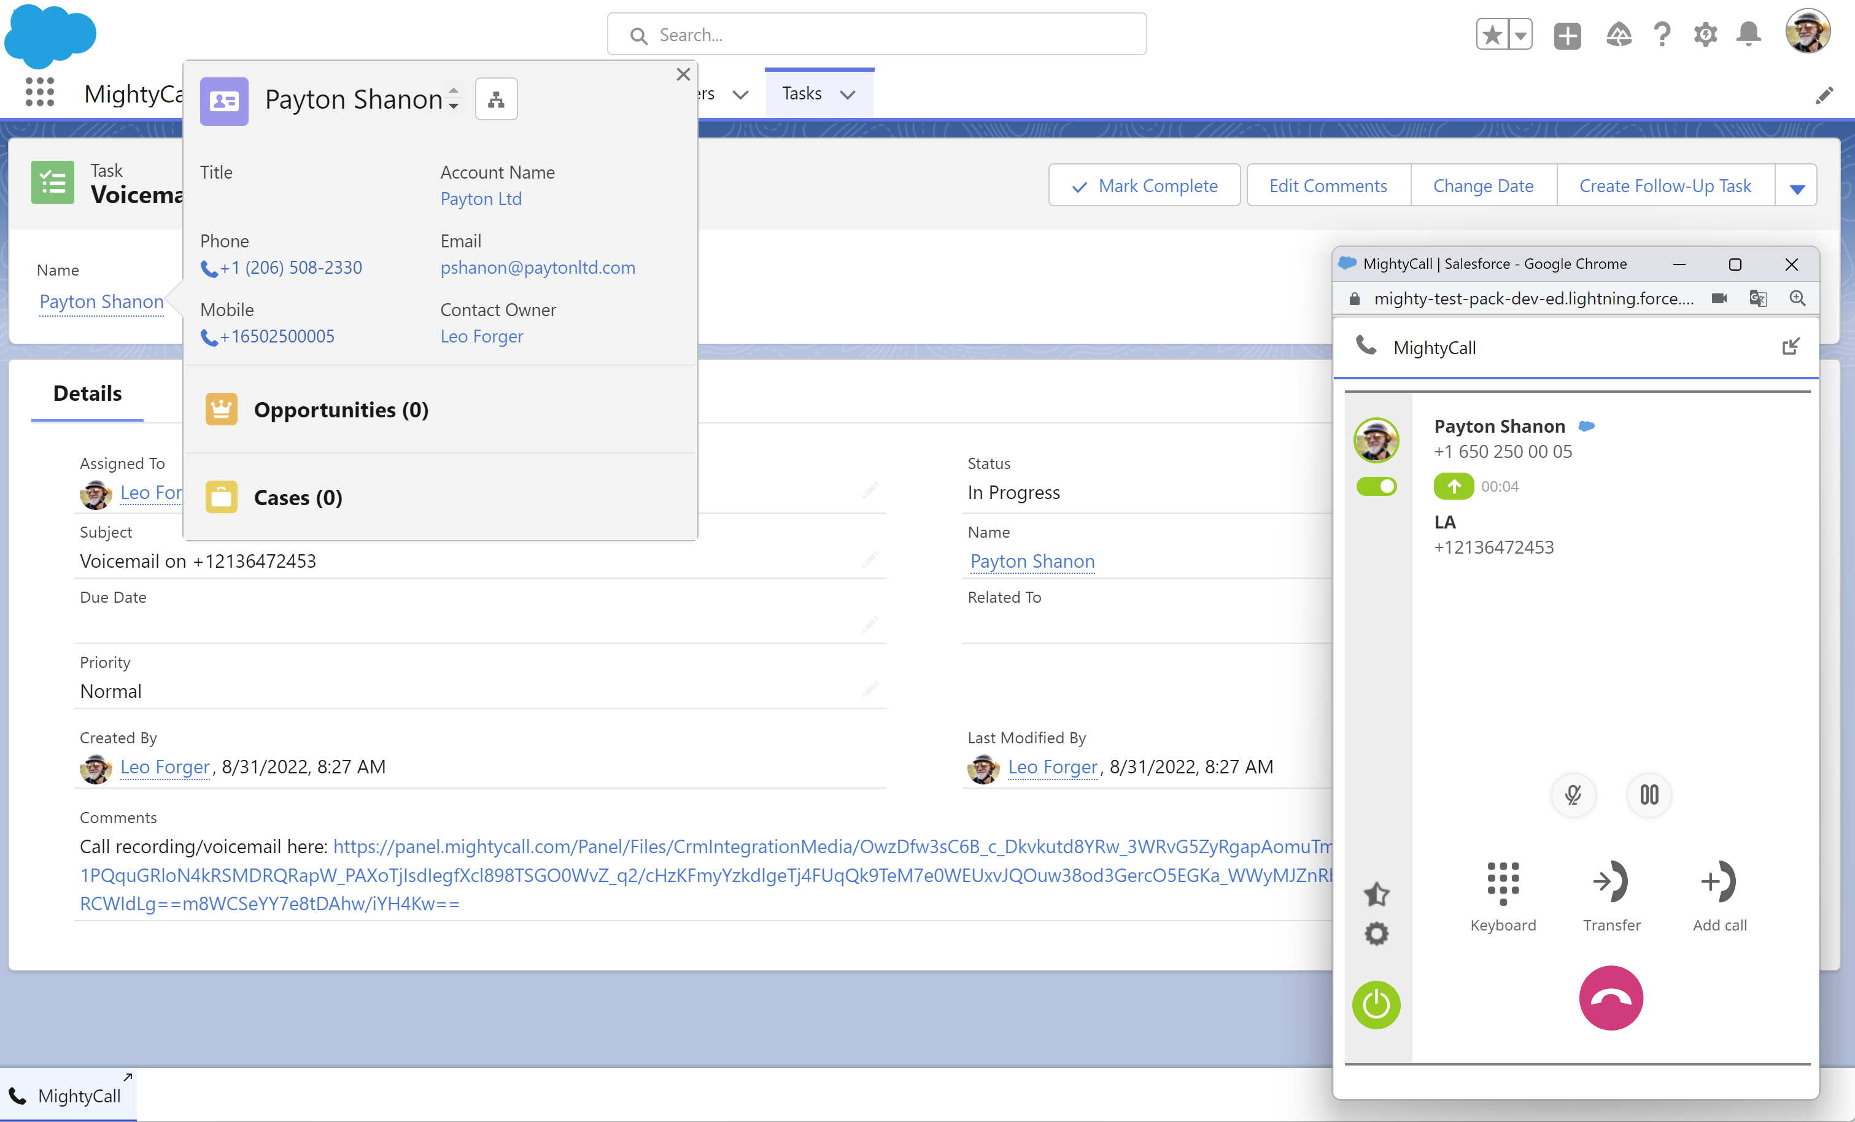Screen dimensions: 1855x1122
Task: Expand the Tasks tab dropdown chevron
Action: pos(848,95)
